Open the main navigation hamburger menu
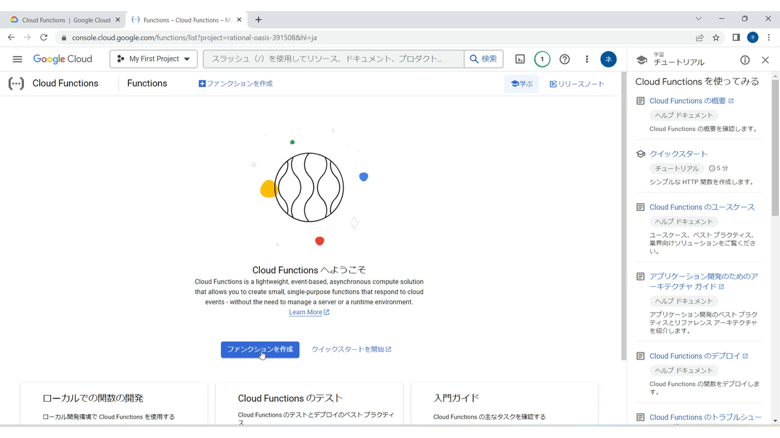Image resolution: width=780 pixels, height=438 pixels. click(18, 59)
